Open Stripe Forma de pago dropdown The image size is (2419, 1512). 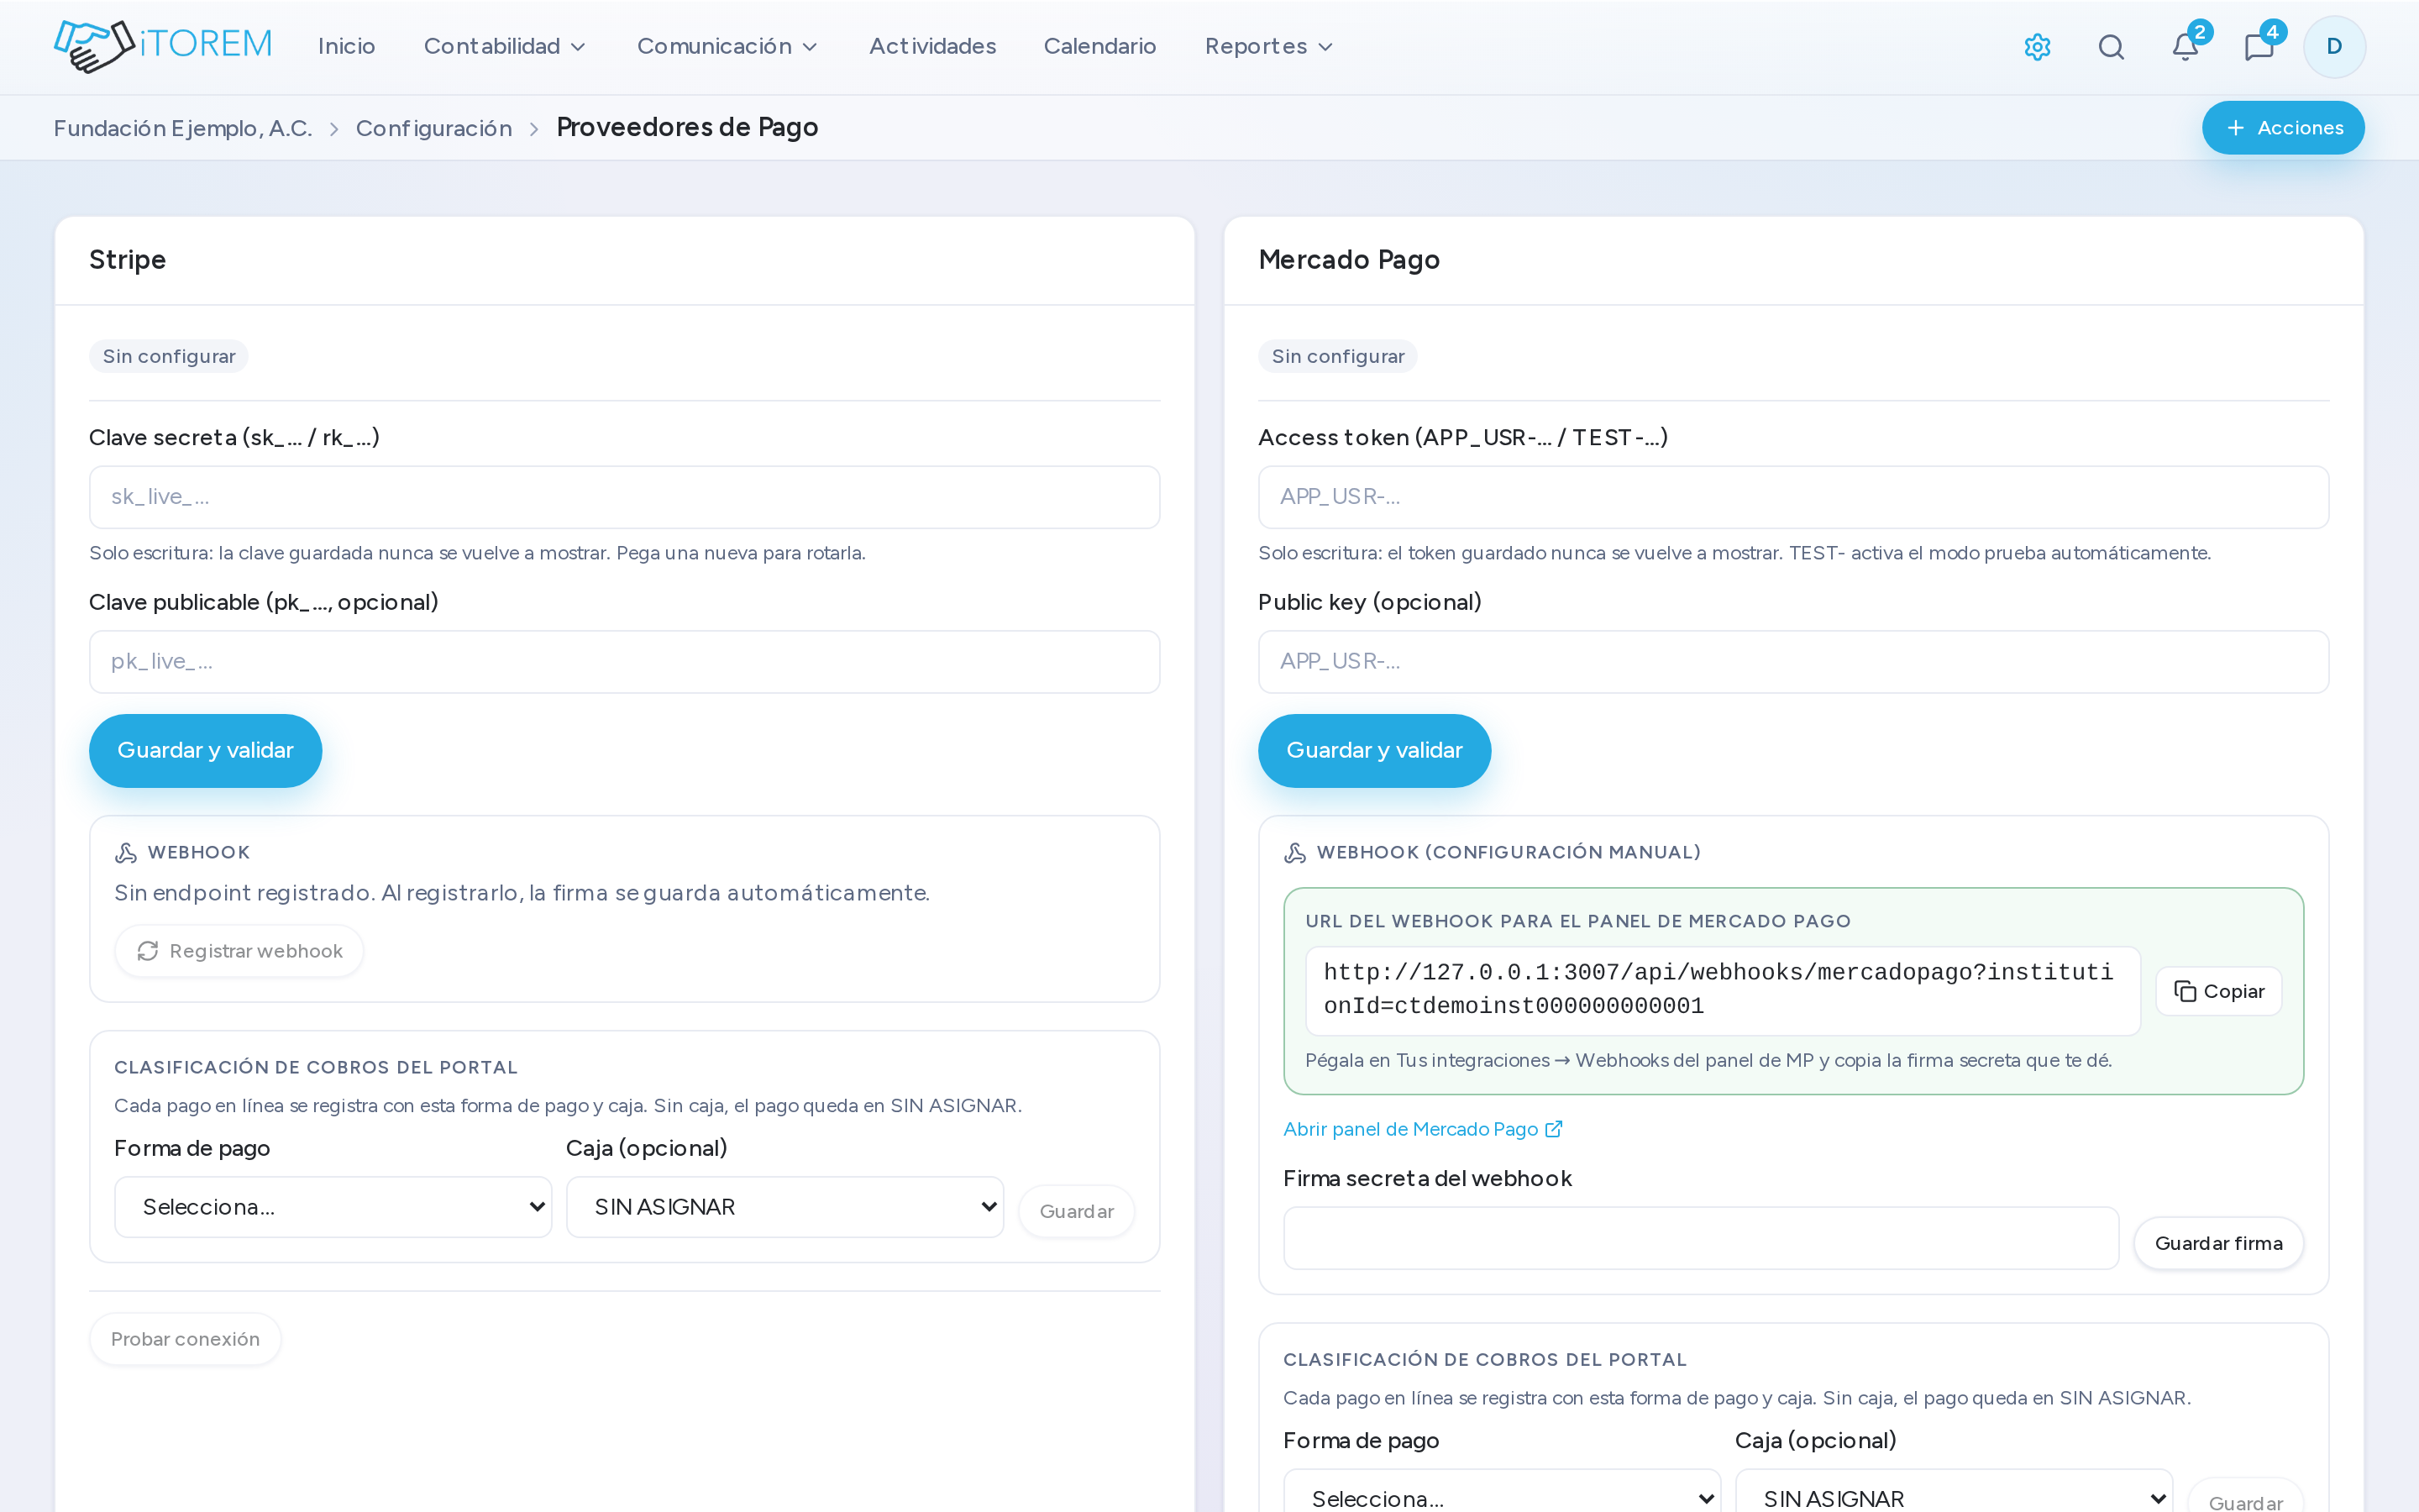(333, 1207)
